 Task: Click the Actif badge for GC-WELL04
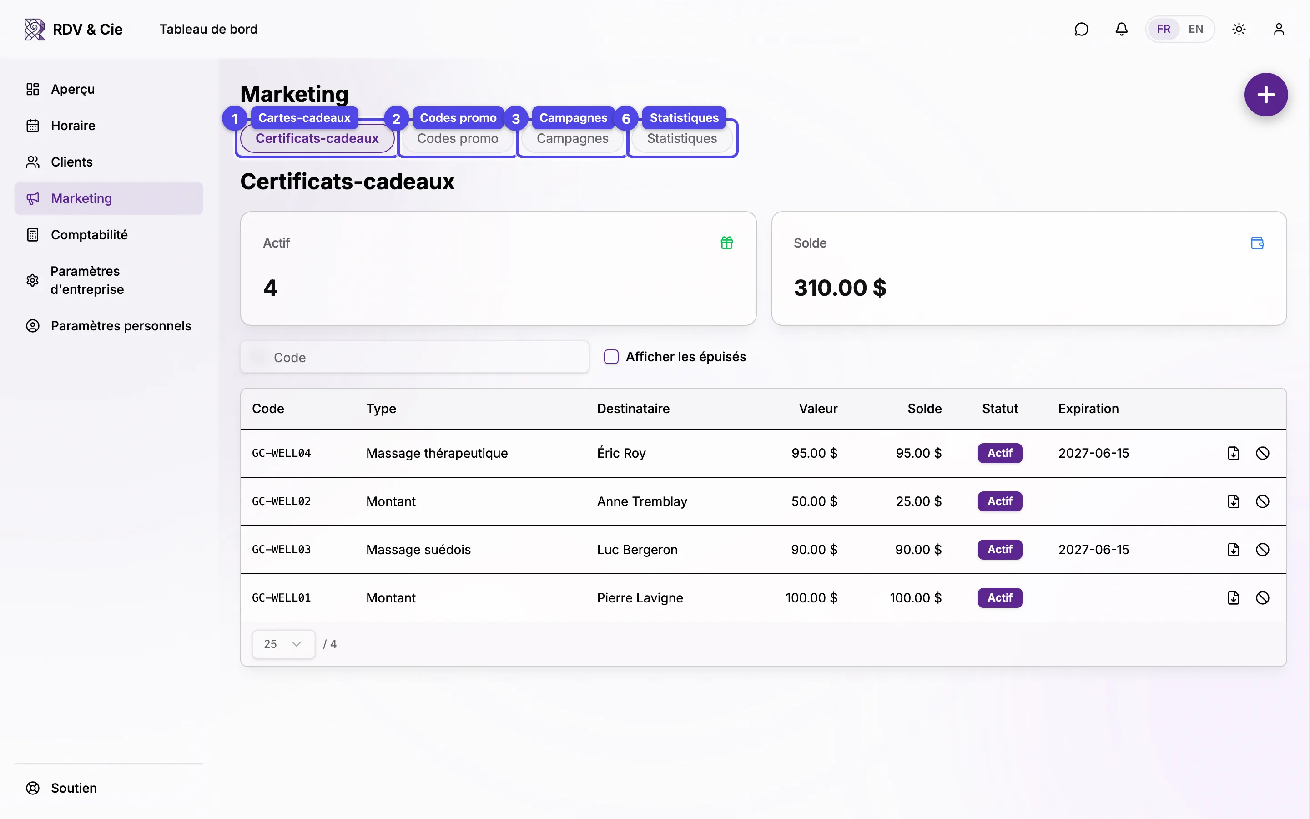999,453
